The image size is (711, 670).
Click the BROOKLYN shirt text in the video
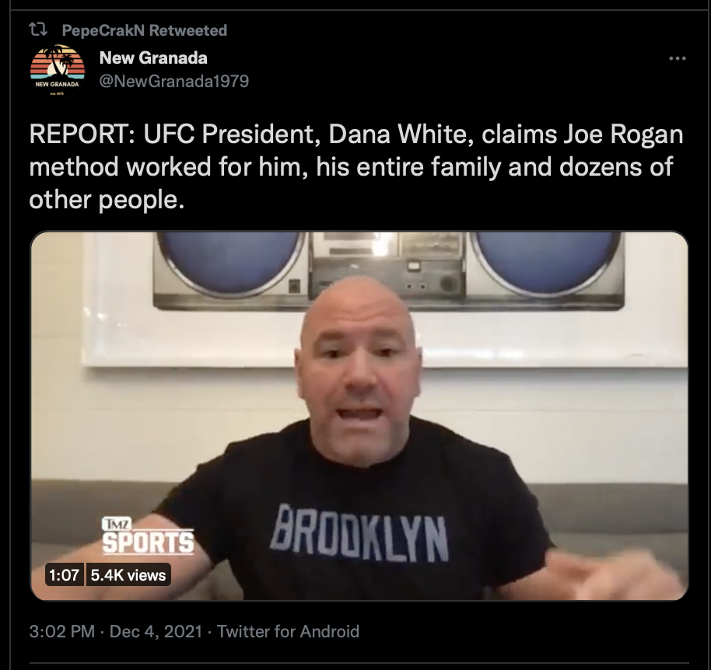point(359,532)
